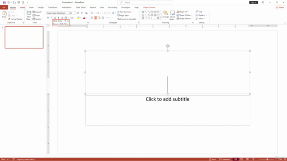Select the text box shape in shapes gallery
The image size is (287, 161).
click(143, 12)
